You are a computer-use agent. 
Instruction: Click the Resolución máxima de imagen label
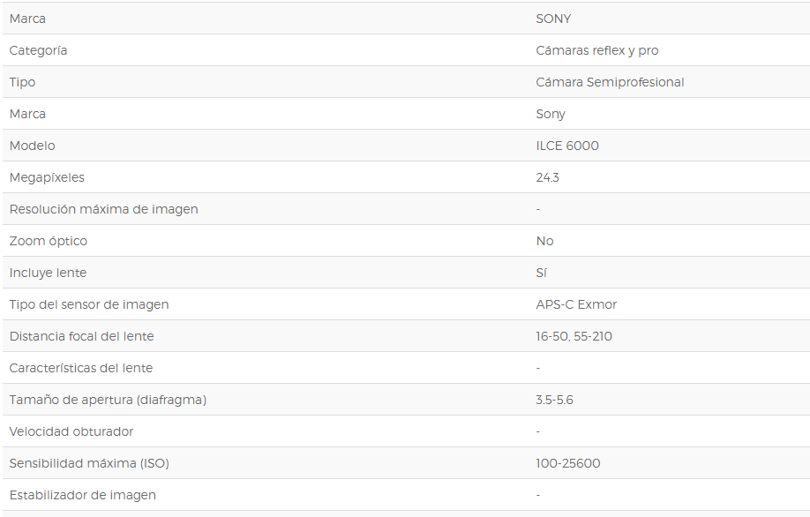104,209
